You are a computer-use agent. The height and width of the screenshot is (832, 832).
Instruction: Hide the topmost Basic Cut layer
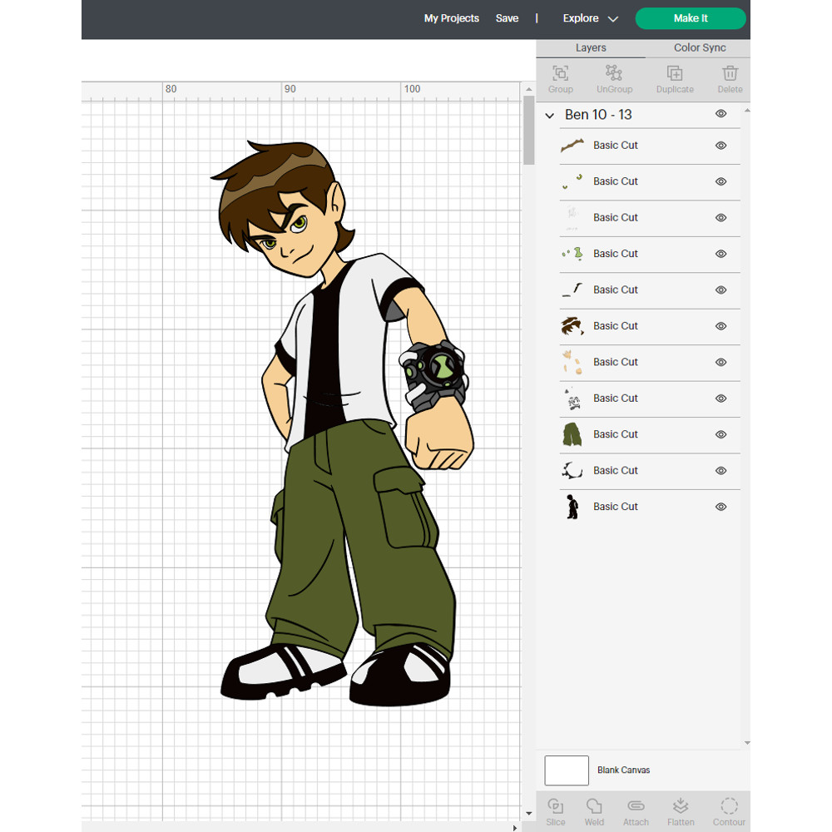point(721,146)
